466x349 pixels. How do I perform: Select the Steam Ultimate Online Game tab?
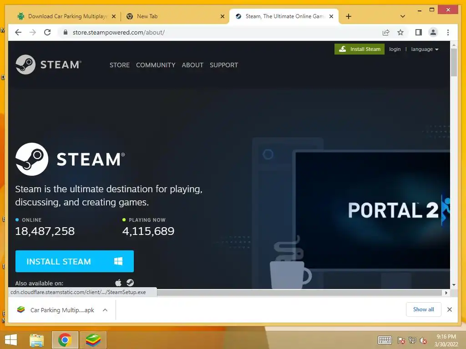pyautogui.click(x=284, y=16)
